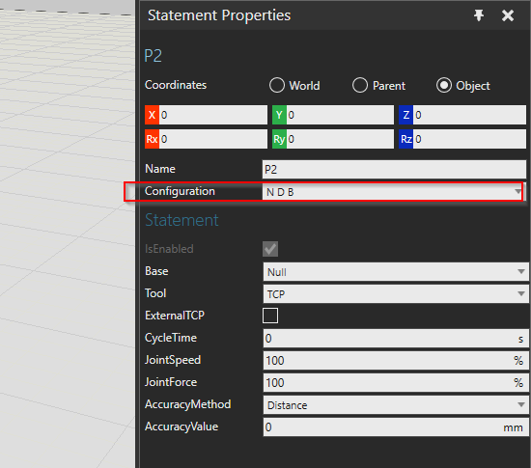Click the Z coordinate input field
This screenshot has height=468, width=531.
[469, 115]
